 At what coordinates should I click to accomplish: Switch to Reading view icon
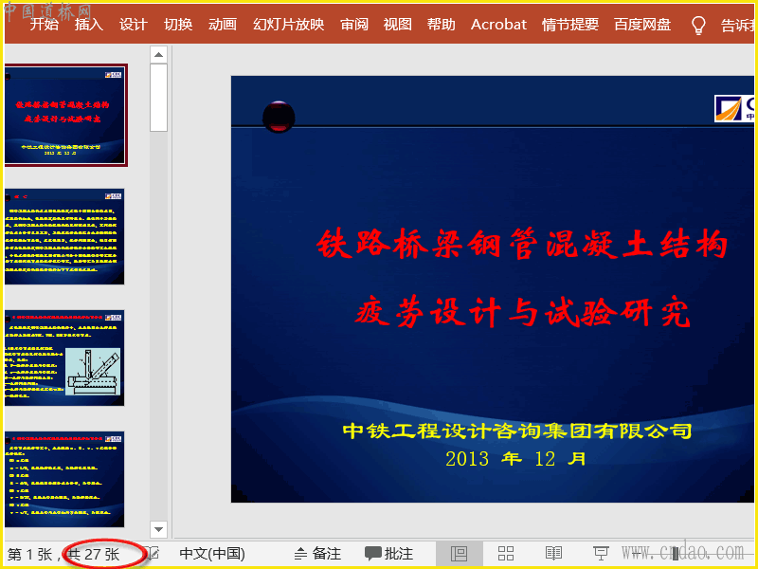tap(553, 554)
